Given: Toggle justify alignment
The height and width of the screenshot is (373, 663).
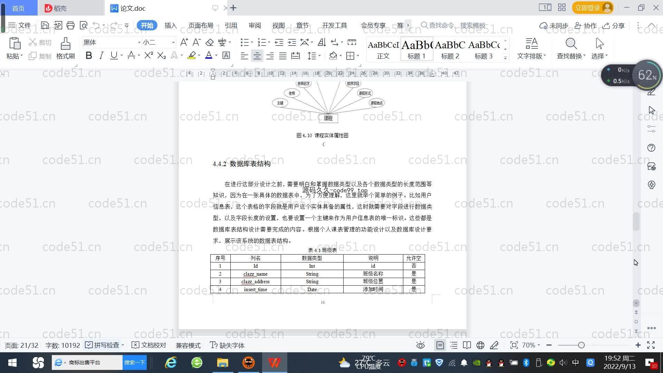Looking at the screenshot, I should pyautogui.click(x=283, y=56).
